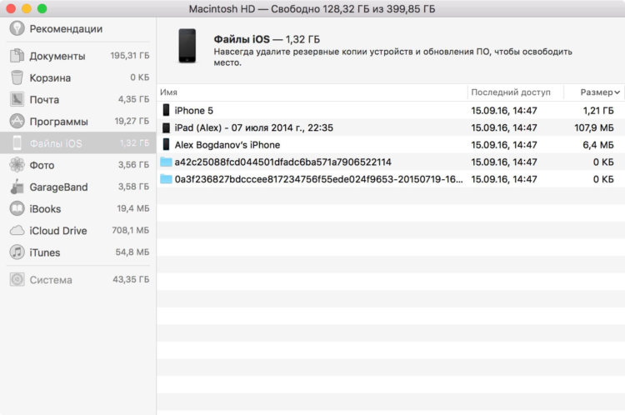Open the iTunes music note icon

pos(17,252)
